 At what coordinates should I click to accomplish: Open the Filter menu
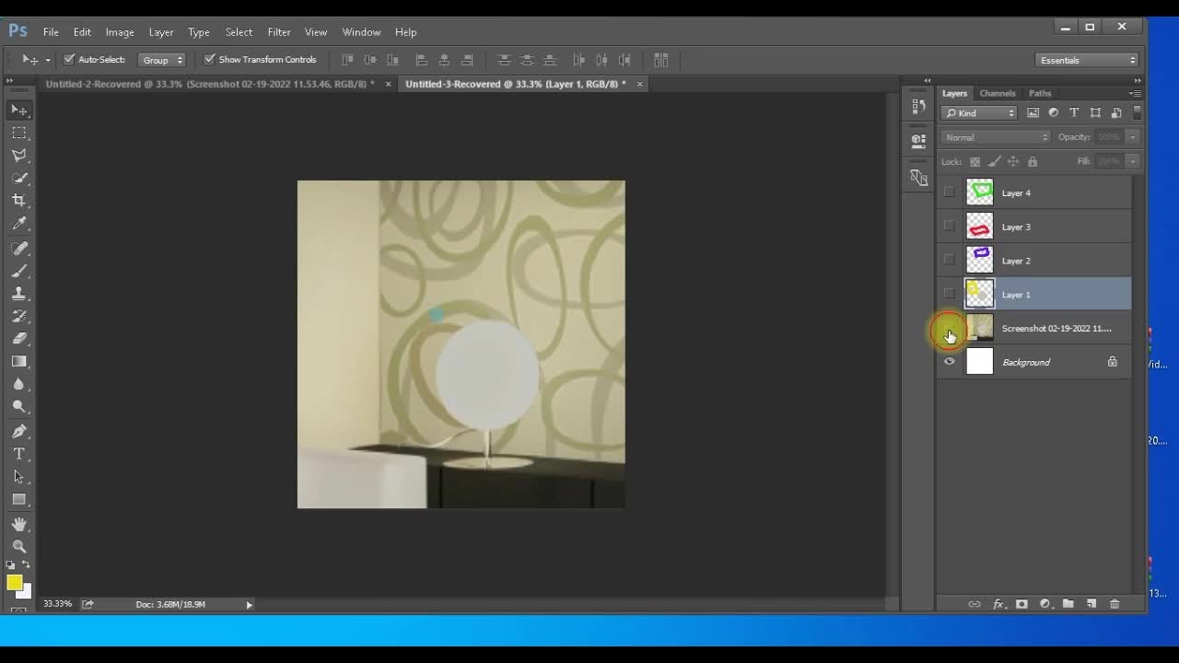click(x=279, y=32)
